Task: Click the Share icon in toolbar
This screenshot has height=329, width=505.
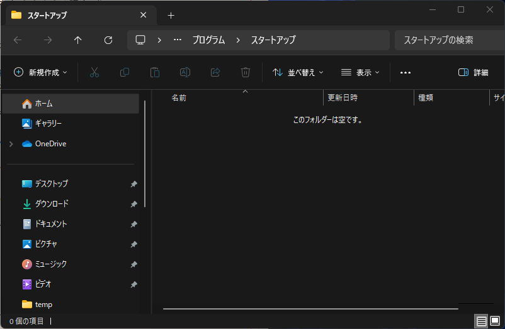Action: click(x=215, y=72)
